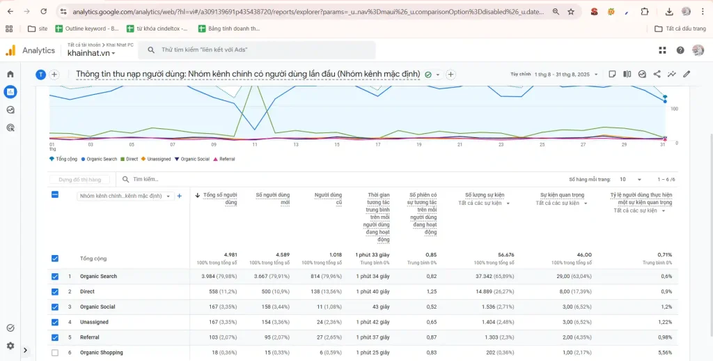Screen dimensions: 713x361
Task: Uncheck the Organic Social row checkbox
Action: pyautogui.click(x=55, y=307)
